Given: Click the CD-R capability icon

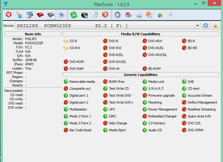Looking at the screenshot, I should click(x=66, y=41).
